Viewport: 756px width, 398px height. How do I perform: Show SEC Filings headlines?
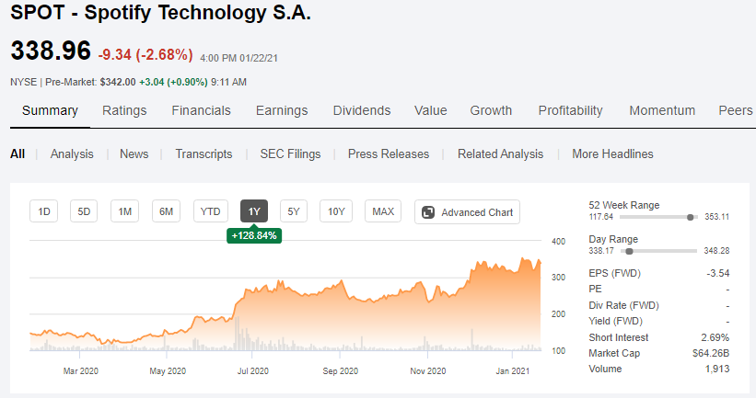(x=290, y=154)
